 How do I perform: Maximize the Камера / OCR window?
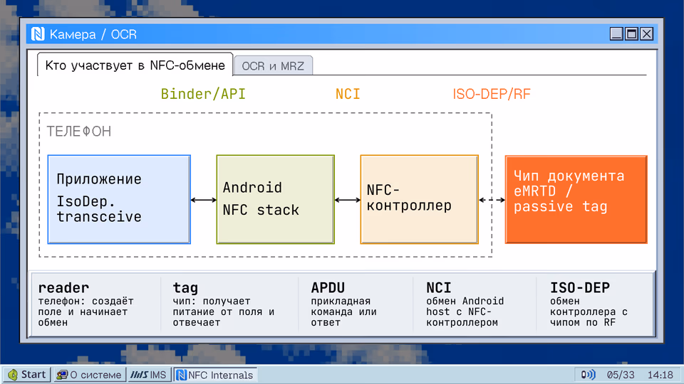[631, 34]
